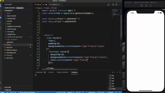Open the new terminal launch profile dropdown

[x=114, y=72]
